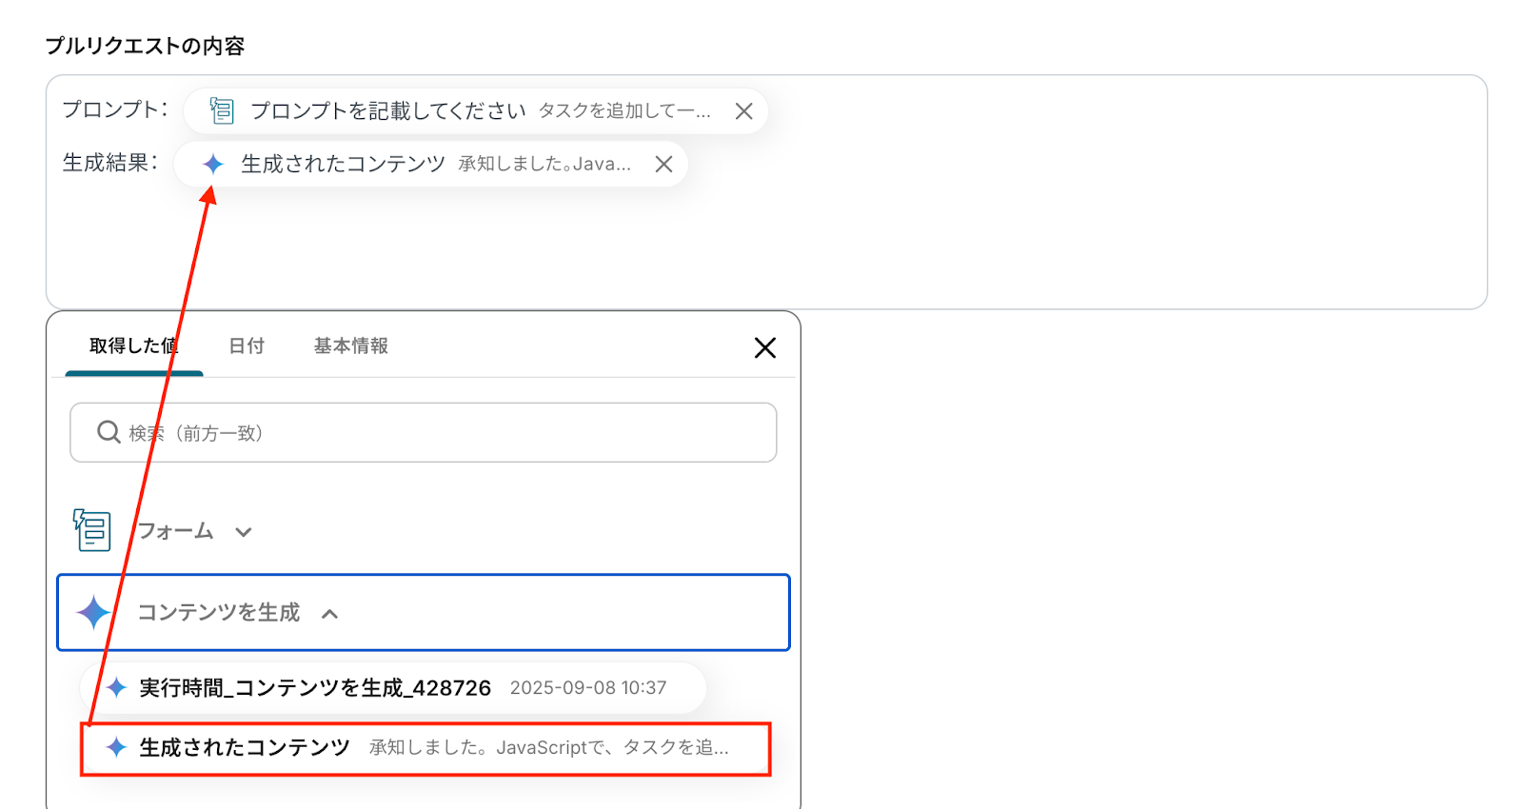Click the コンテンツを生成 sparkle icon
This screenshot has width=1523, height=809.
click(x=93, y=612)
